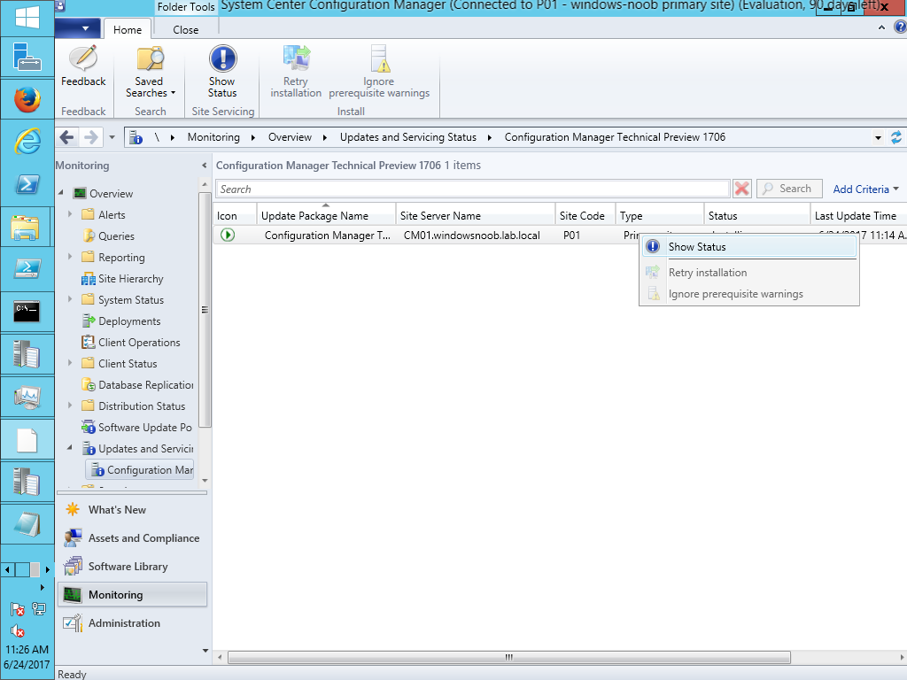Viewport: 907px width, 680px height.
Task: Select Database Replication in the tree
Action: 137,384
